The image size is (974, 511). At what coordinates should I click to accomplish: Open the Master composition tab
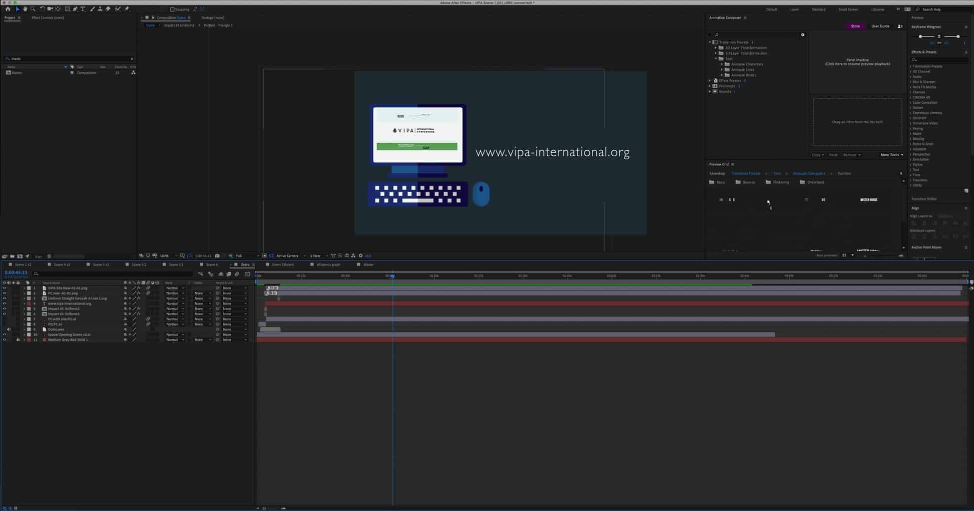368,264
